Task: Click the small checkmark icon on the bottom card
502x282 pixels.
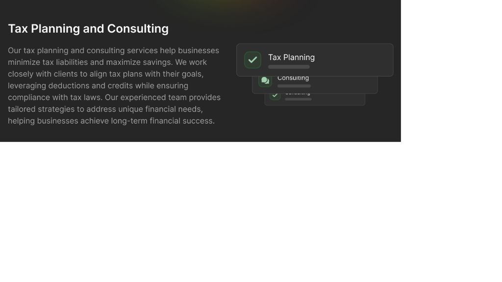Action: coord(275,95)
